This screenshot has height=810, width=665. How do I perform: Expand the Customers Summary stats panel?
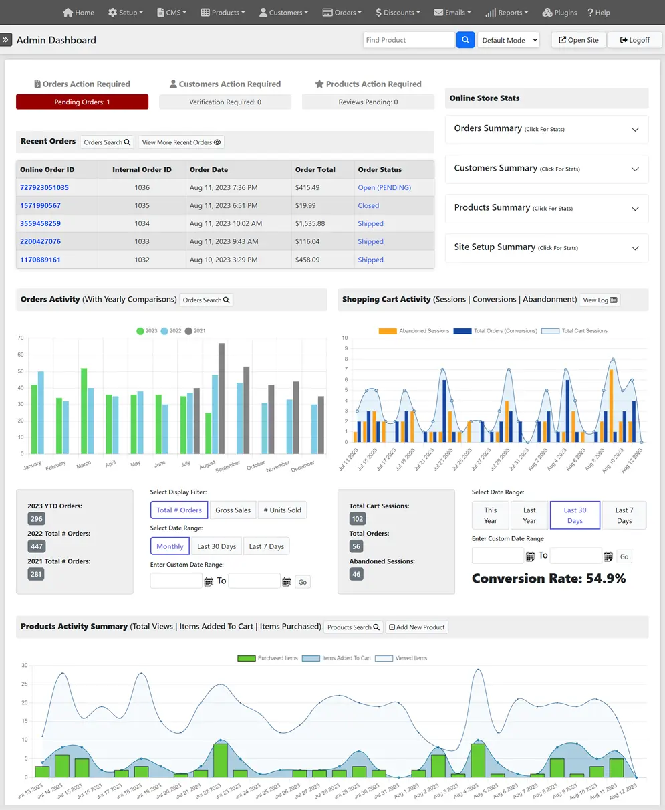click(547, 169)
